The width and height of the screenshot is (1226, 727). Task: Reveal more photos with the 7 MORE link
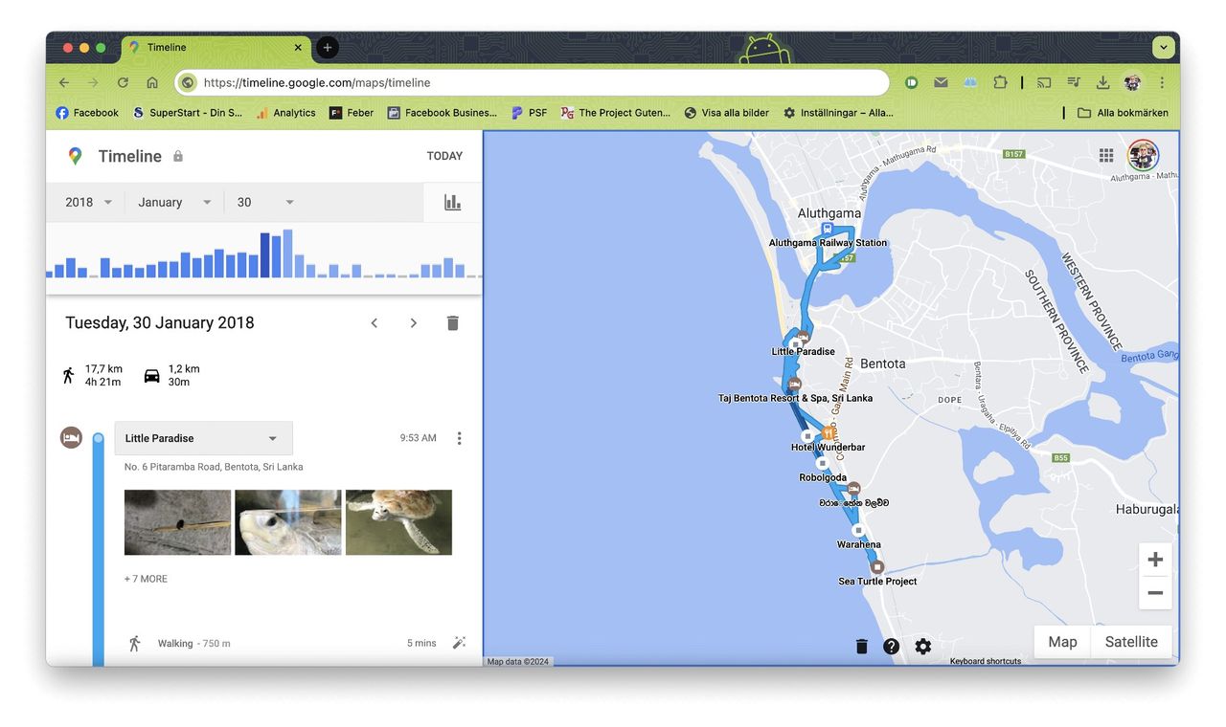click(145, 578)
